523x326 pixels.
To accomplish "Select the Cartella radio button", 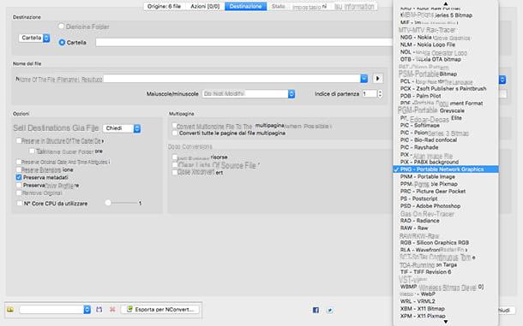I will pyautogui.click(x=62, y=43).
